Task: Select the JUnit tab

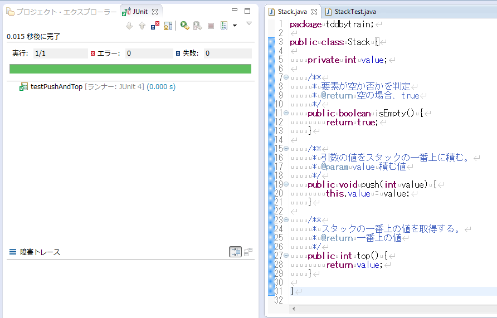Action: [140, 12]
